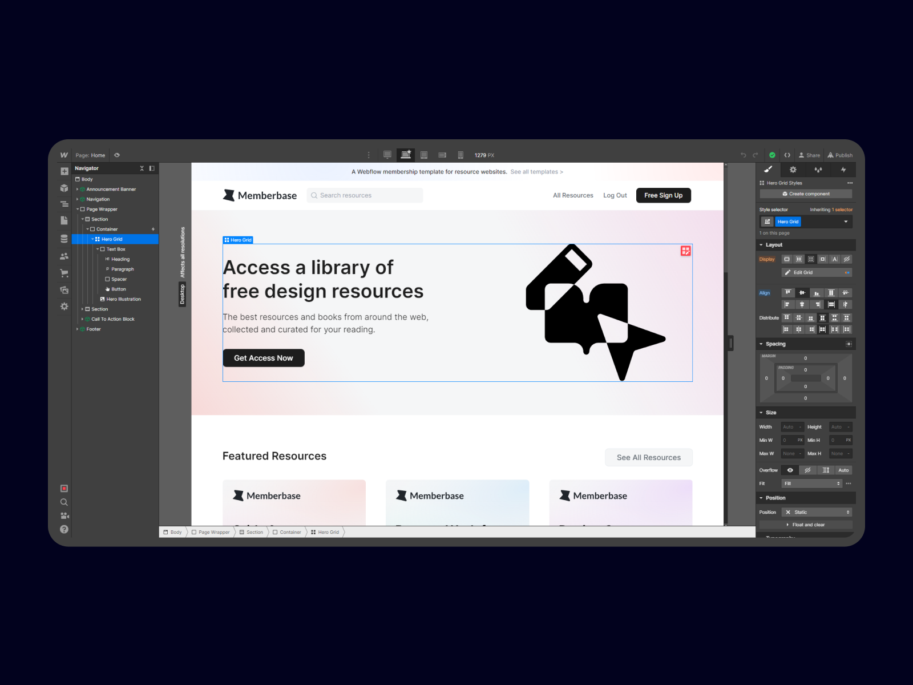This screenshot has width=913, height=685.
Task: Select Call To Action Block in Navigator
Action: click(x=112, y=319)
